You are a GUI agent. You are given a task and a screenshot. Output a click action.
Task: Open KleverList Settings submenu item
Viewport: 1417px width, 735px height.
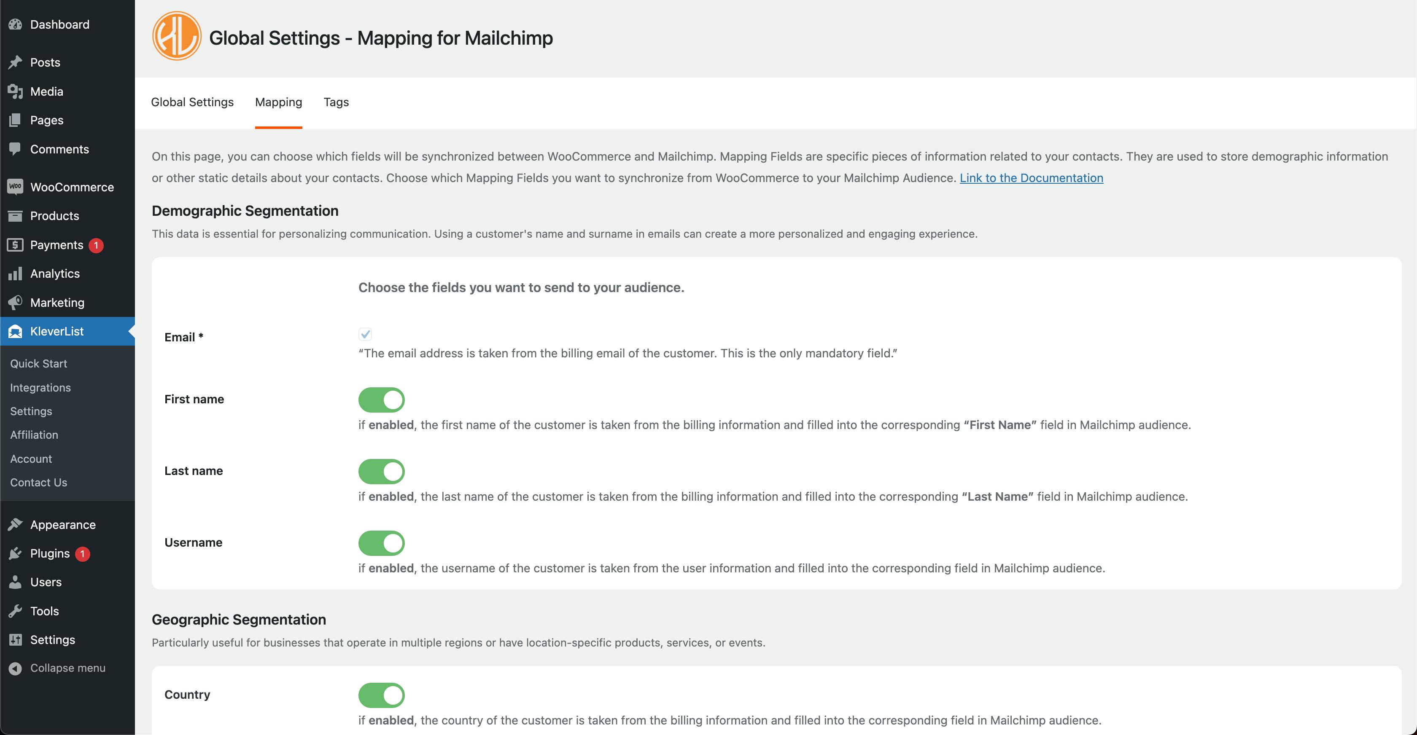coord(31,411)
